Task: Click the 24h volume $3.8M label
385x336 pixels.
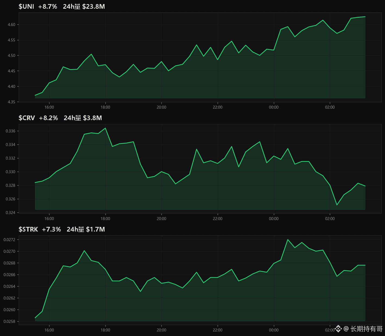Action: tap(83, 118)
